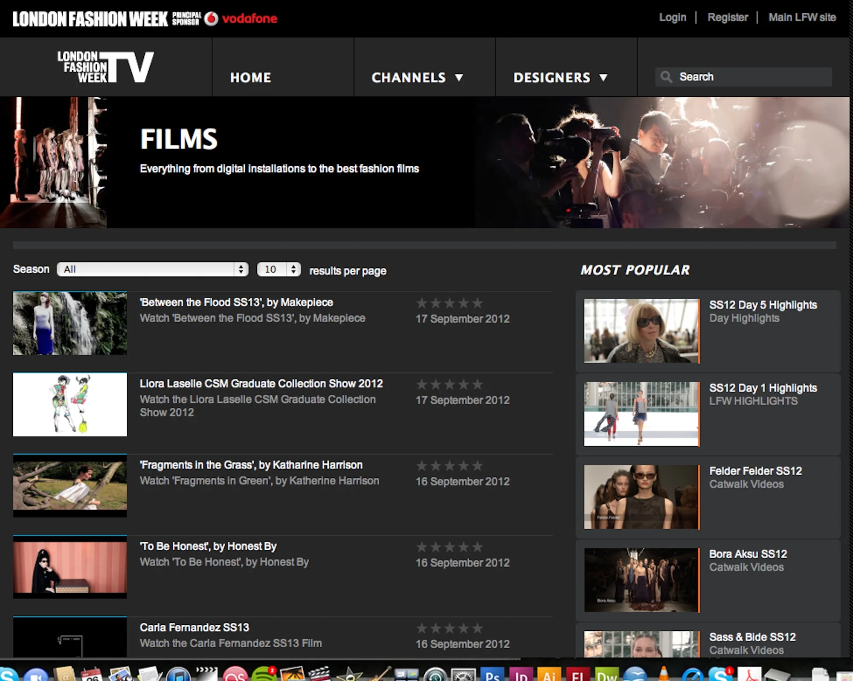Open iPhoto in the dock
Viewport: 853px width, 681px height.
(x=293, y=674)
